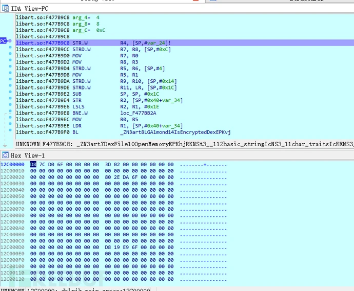This screenshot has height=291, width=354.
Task: Click hex address 12C000F0
Action: (12, 260)
